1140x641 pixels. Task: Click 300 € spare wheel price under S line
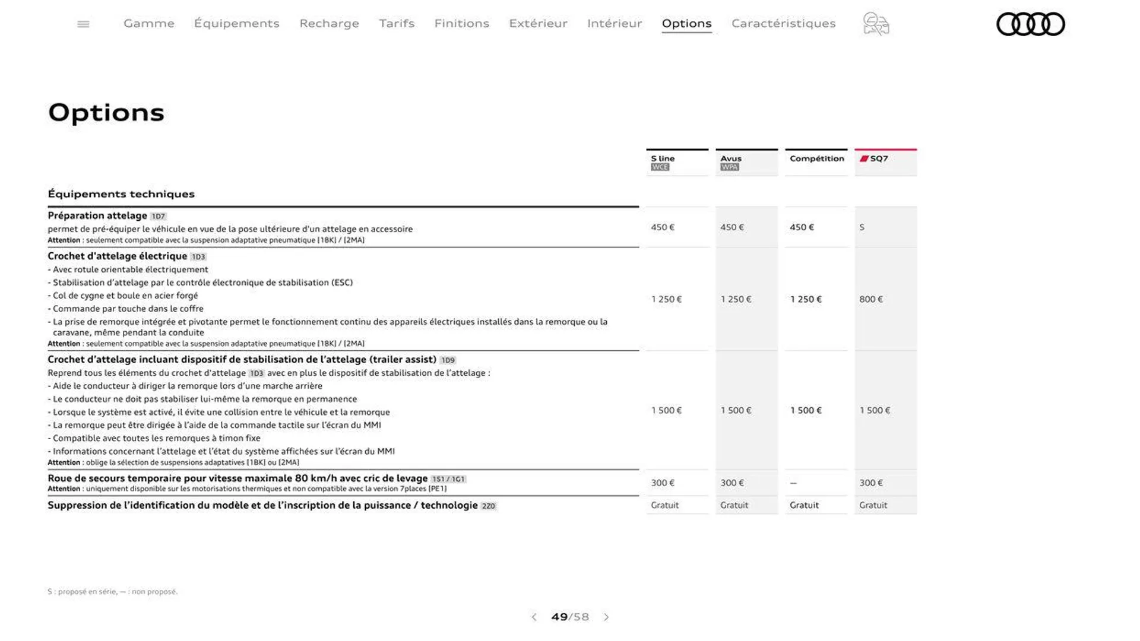[663, 483]
